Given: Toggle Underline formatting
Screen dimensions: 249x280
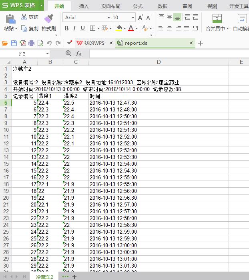Looking at the screenshot, I should click(82, 28).
